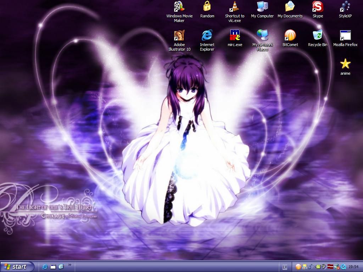
Task: Click the Messenger tray icon with red X
Action: point(337,267)
